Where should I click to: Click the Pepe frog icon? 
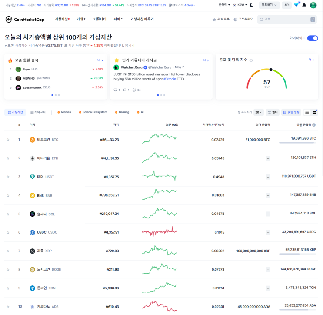(18, 69)
